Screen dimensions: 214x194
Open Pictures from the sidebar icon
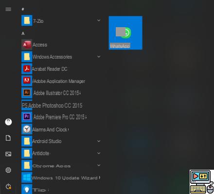coord(8,154)
